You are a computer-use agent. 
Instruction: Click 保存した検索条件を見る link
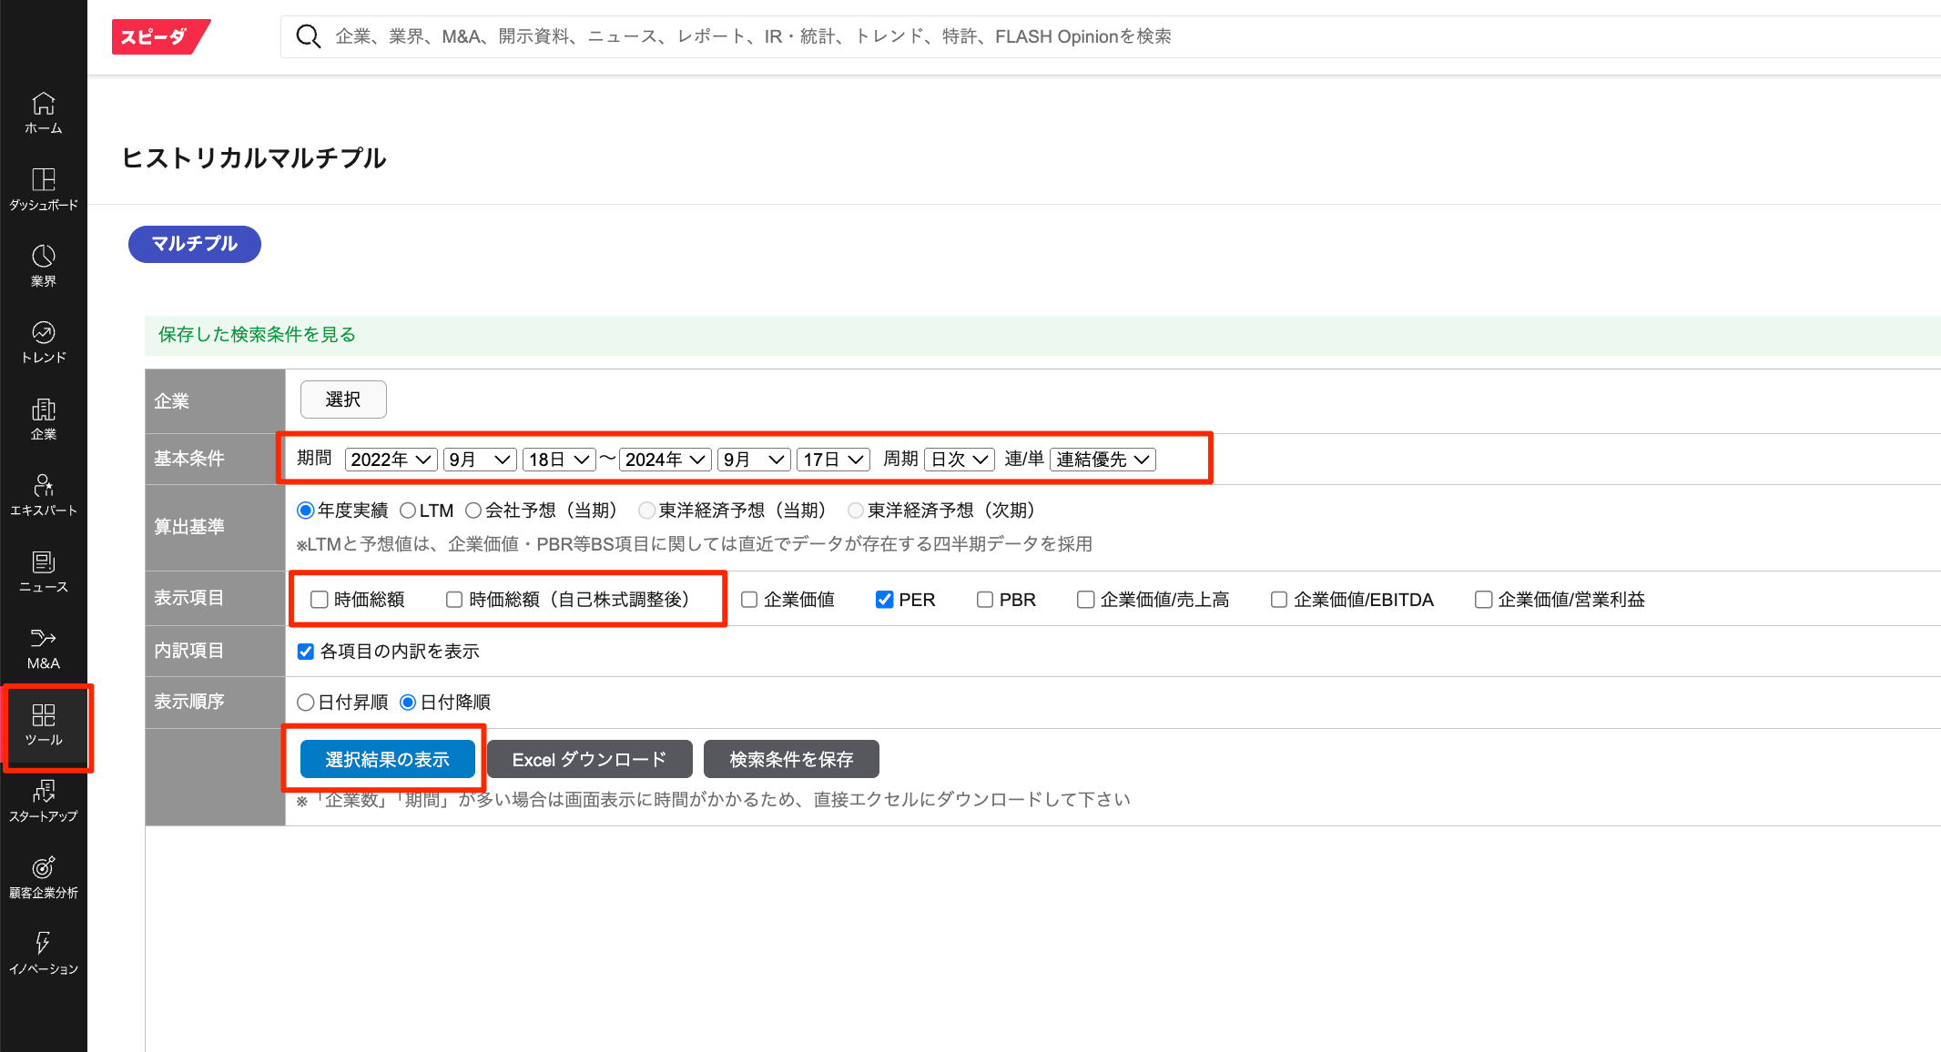(257, 335)
